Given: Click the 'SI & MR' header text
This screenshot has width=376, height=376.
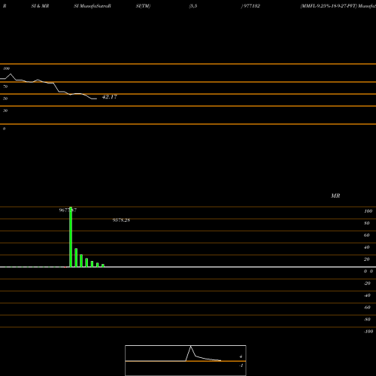Looking at the screenshot, I should (x=40, y=6).
